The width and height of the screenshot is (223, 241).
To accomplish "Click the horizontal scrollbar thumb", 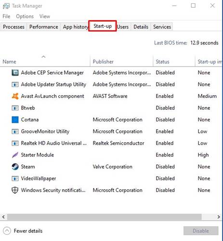I will (x=105, y=217).
